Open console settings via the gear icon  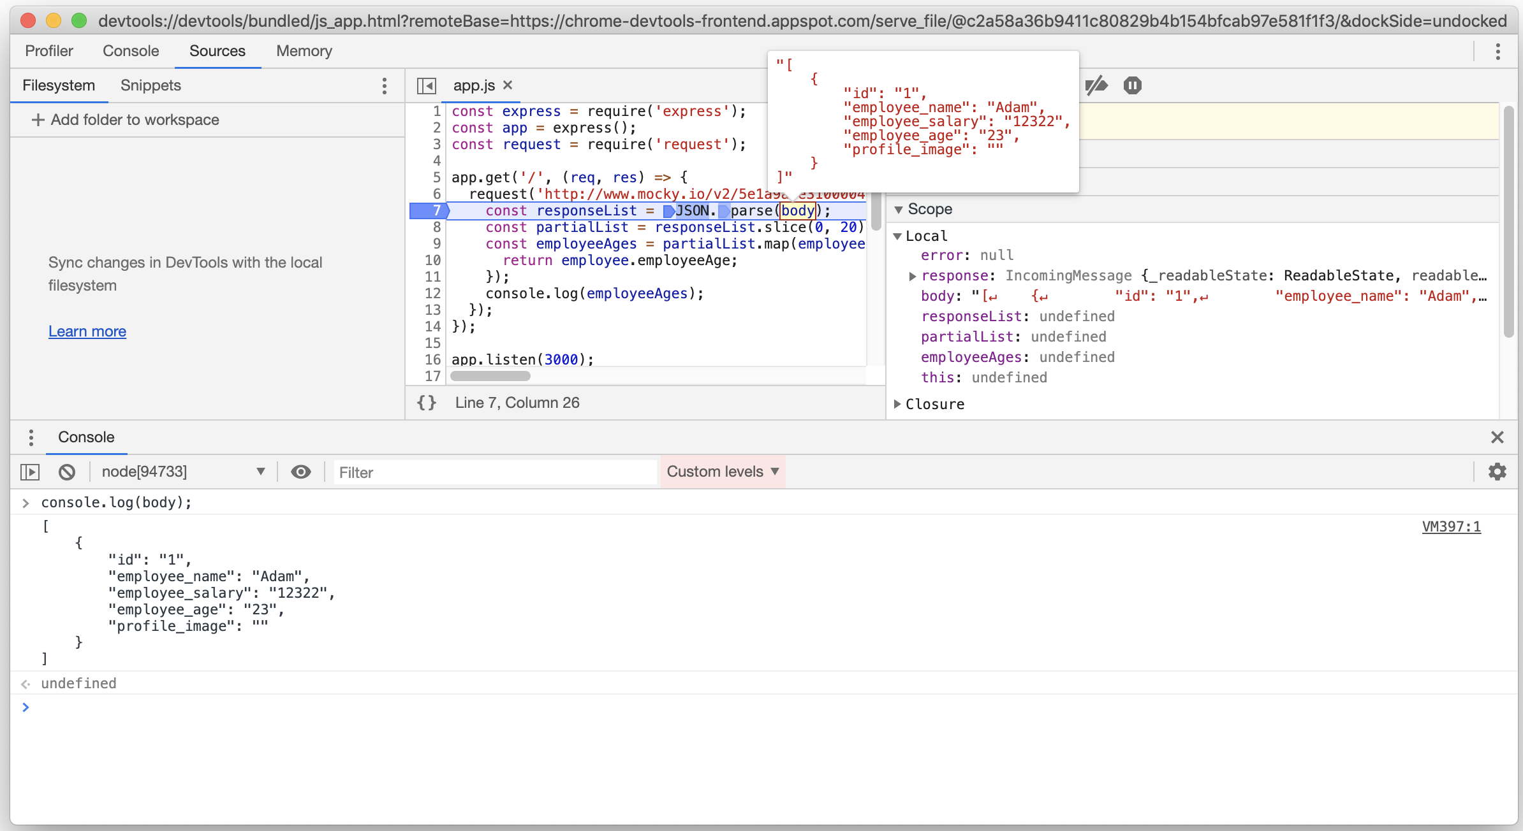1497,472
